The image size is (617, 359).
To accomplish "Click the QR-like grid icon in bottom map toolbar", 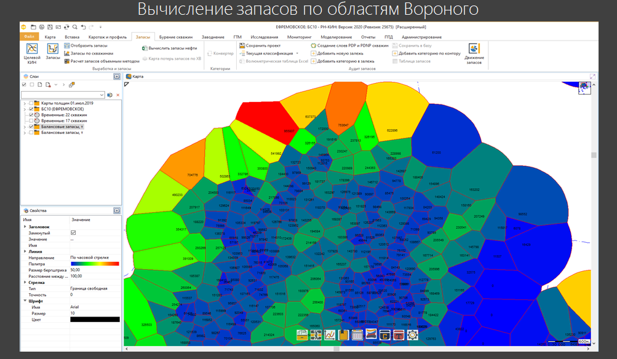I will point(316,334).
